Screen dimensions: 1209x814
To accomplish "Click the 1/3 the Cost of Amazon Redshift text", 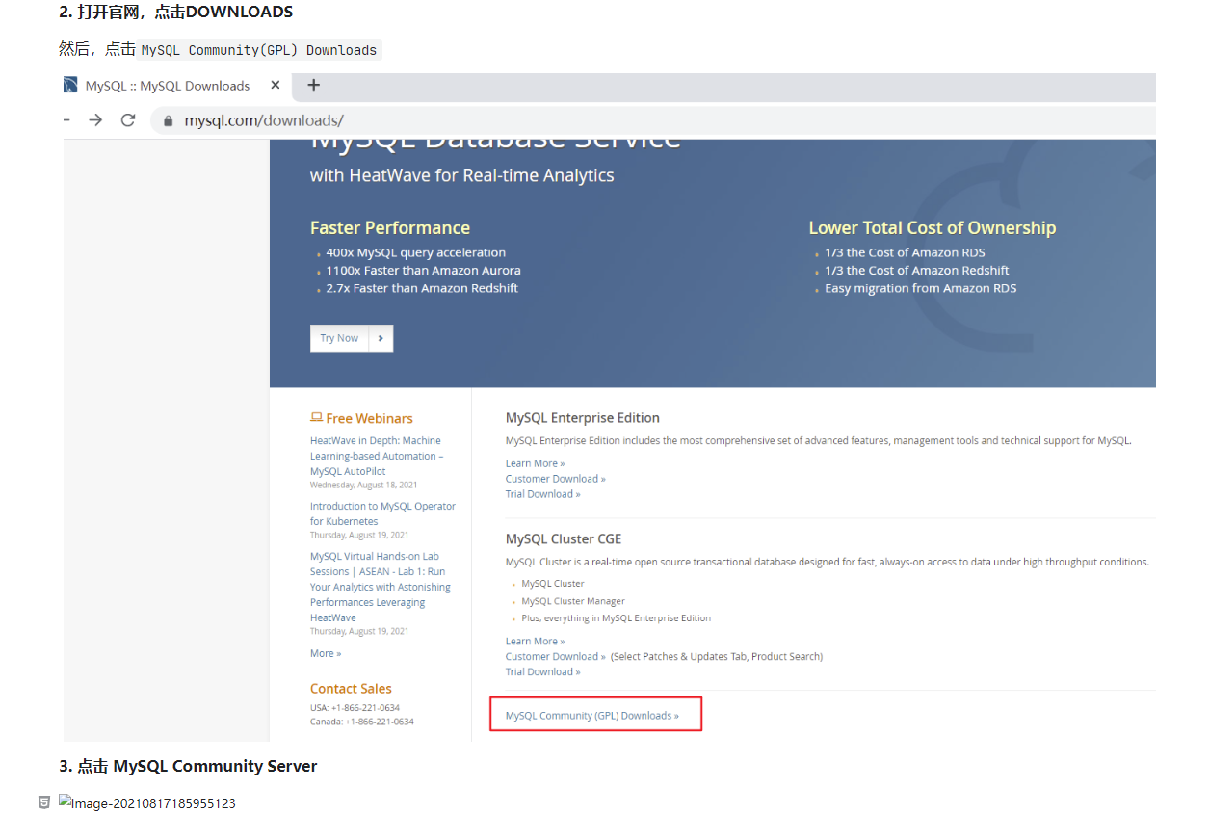I will click(x=917, y=271).
